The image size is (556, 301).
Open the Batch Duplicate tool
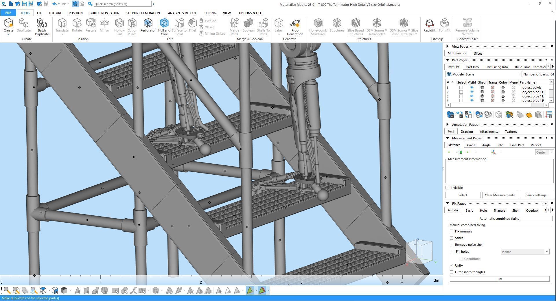tap(42, 27)
